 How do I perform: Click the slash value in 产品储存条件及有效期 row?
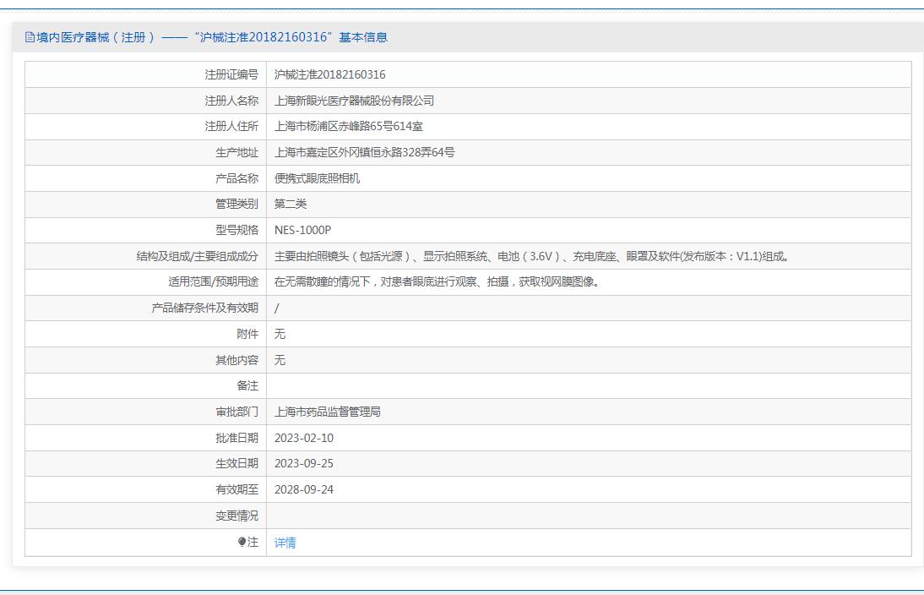[x=276, y=308]
